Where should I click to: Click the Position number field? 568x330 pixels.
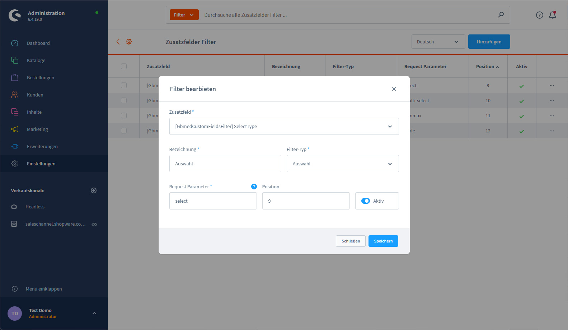(x=306, y=201)
